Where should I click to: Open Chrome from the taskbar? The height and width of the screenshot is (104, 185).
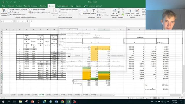(62, 101)
